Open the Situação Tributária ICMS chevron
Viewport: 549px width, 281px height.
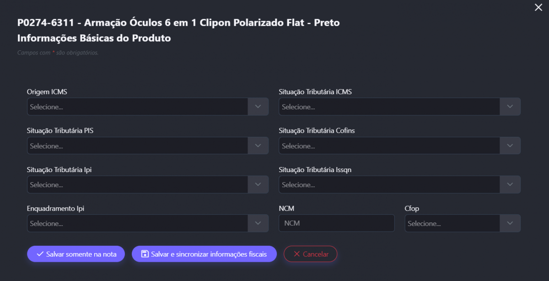510,107
